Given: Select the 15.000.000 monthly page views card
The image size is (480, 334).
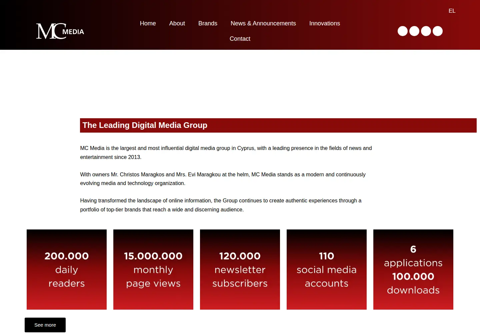Looking at the screenshot, I should pyautogui.click(x=153, y=270).
